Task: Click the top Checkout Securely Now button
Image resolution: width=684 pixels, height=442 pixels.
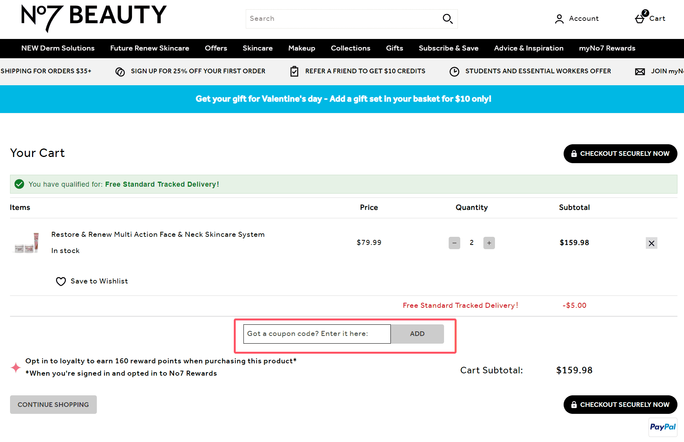Action: 620,154
